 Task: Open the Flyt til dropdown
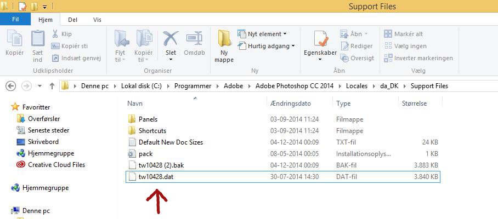coord(120,46)
